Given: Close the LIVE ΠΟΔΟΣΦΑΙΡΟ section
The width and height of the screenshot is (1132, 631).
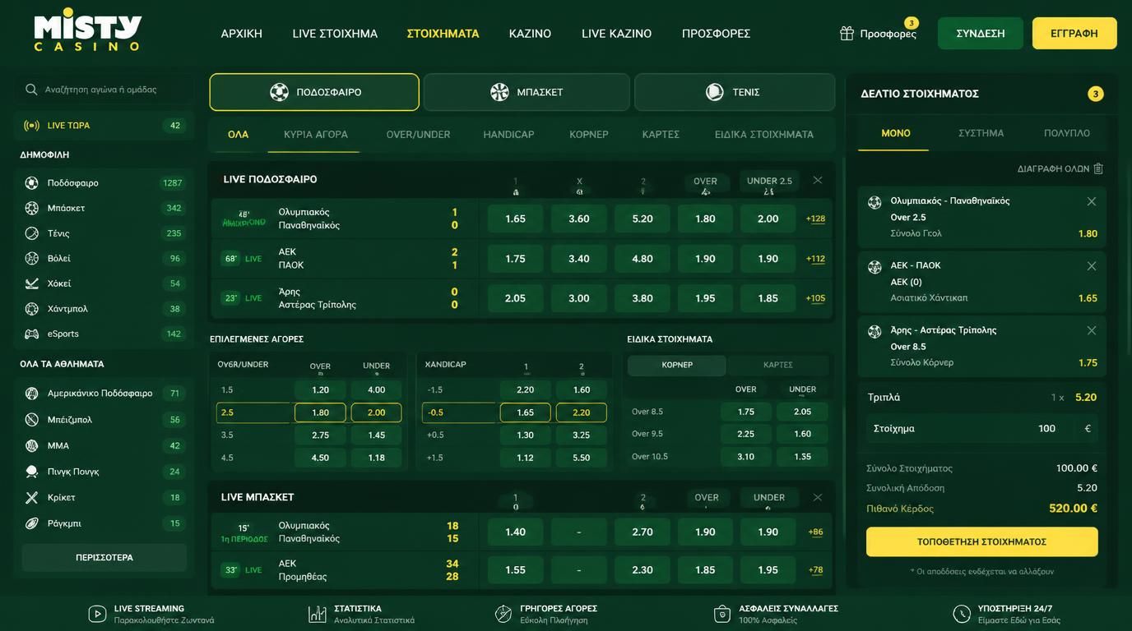Looking at the screenshot, I should [817, 180].
